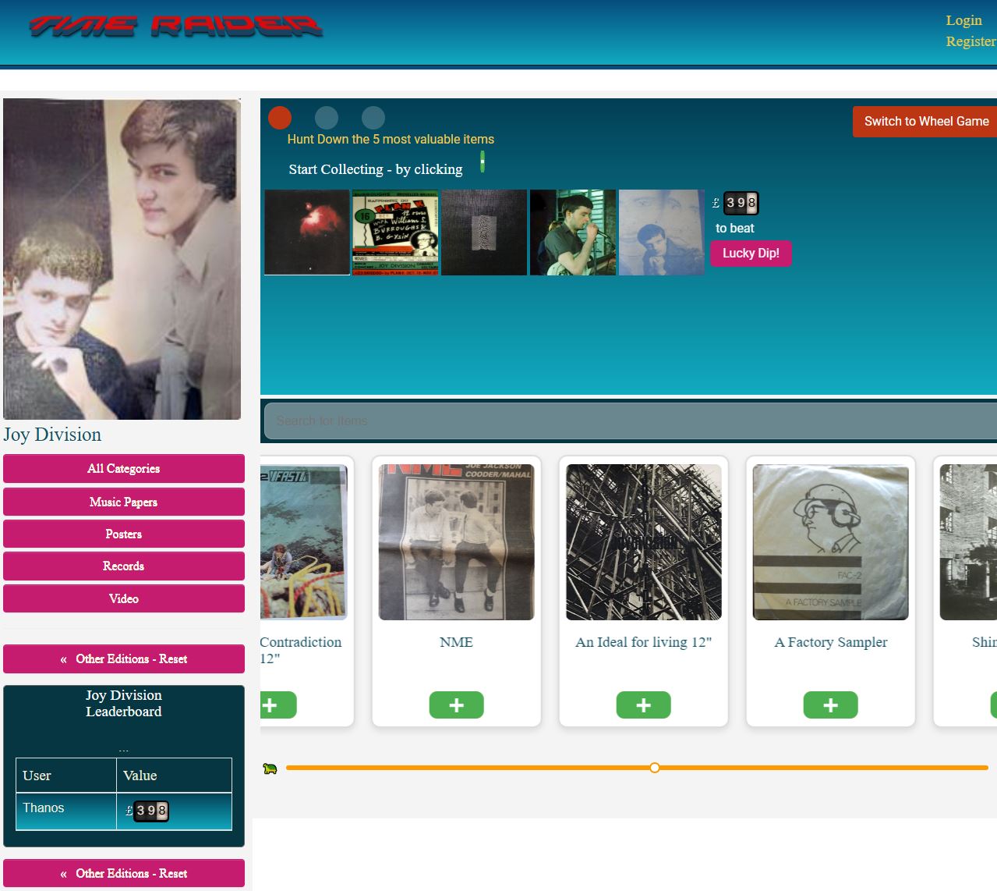The image size is (997, 891).
Task: Add A Factory Sampler with plus button
Action: [x=830, y=705]
